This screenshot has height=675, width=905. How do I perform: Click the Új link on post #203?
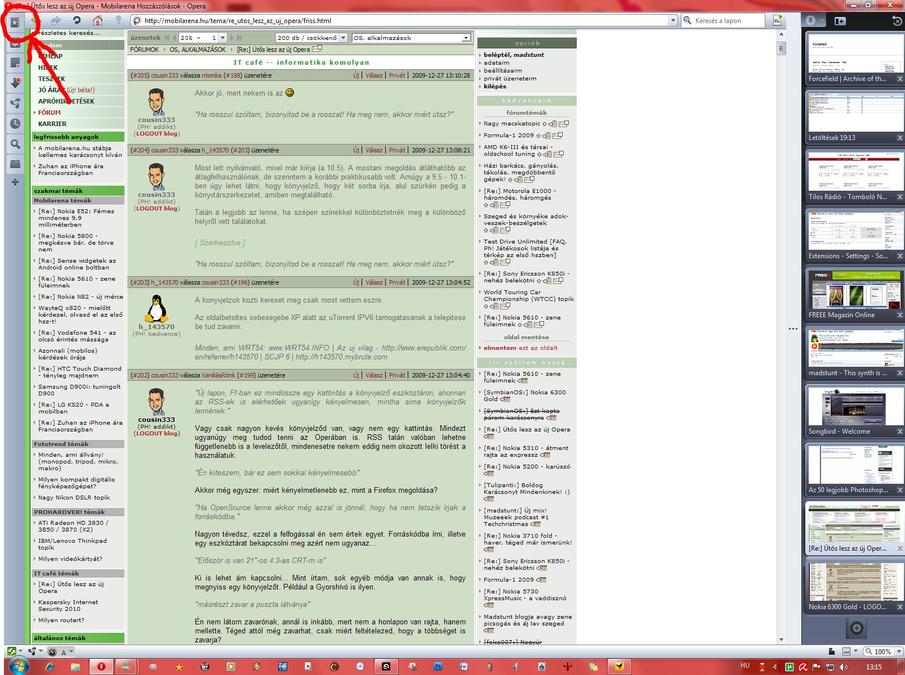click(x=356, y=282)
